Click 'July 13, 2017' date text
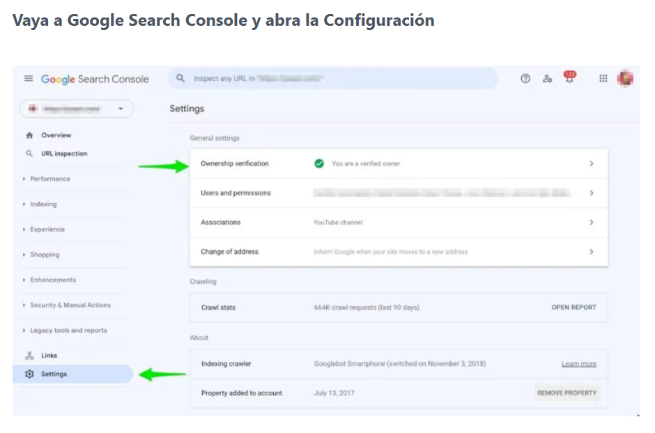This screenshot has width=655, height=433. (x=334, y=393)
